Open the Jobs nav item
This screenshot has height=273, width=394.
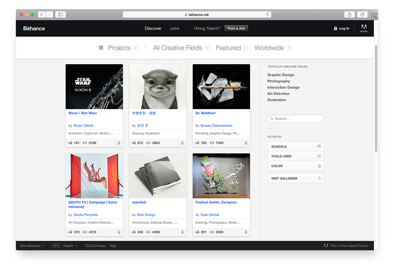click(175, 28)
